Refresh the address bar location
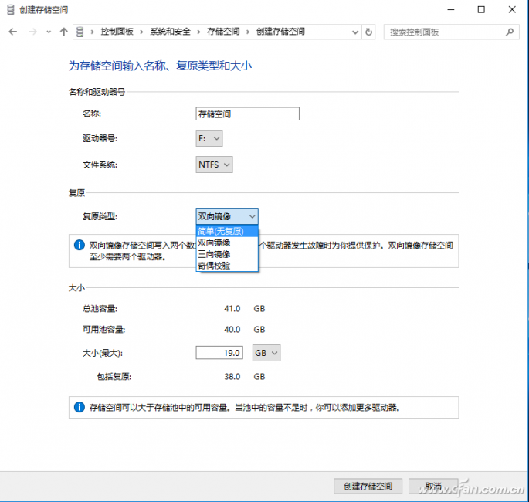 368,32
